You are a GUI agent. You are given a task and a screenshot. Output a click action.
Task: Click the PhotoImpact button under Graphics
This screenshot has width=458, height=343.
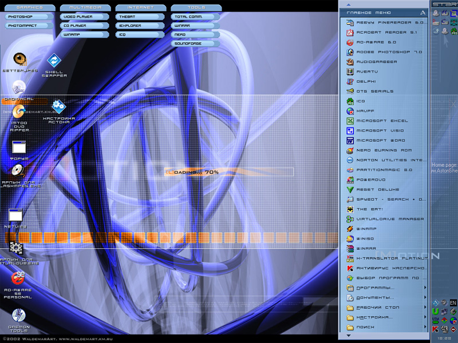[x=29, y=26]
